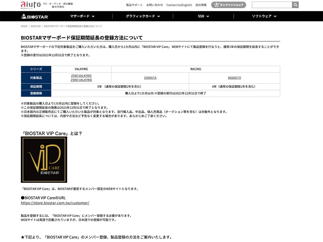Expand the chevron beside ソフトウェア
Screen dimensions: 323x242
point(275,16)
